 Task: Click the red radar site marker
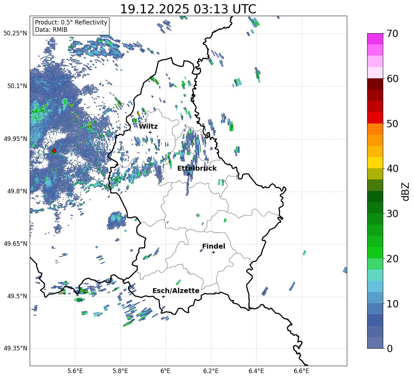click(x=54, y=151)
